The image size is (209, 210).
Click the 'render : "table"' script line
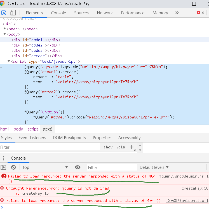click(53, 77)
